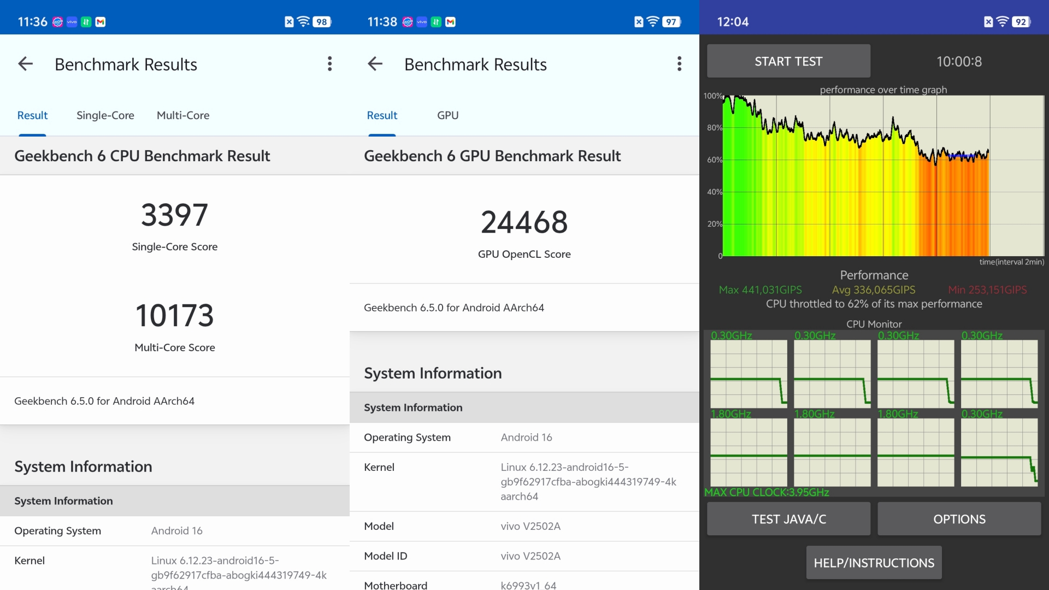Viewport: 1049px width, 590px height.
Task: Tap the 10173 Multi-Core Score value
Action: click(x=174, y=316)
